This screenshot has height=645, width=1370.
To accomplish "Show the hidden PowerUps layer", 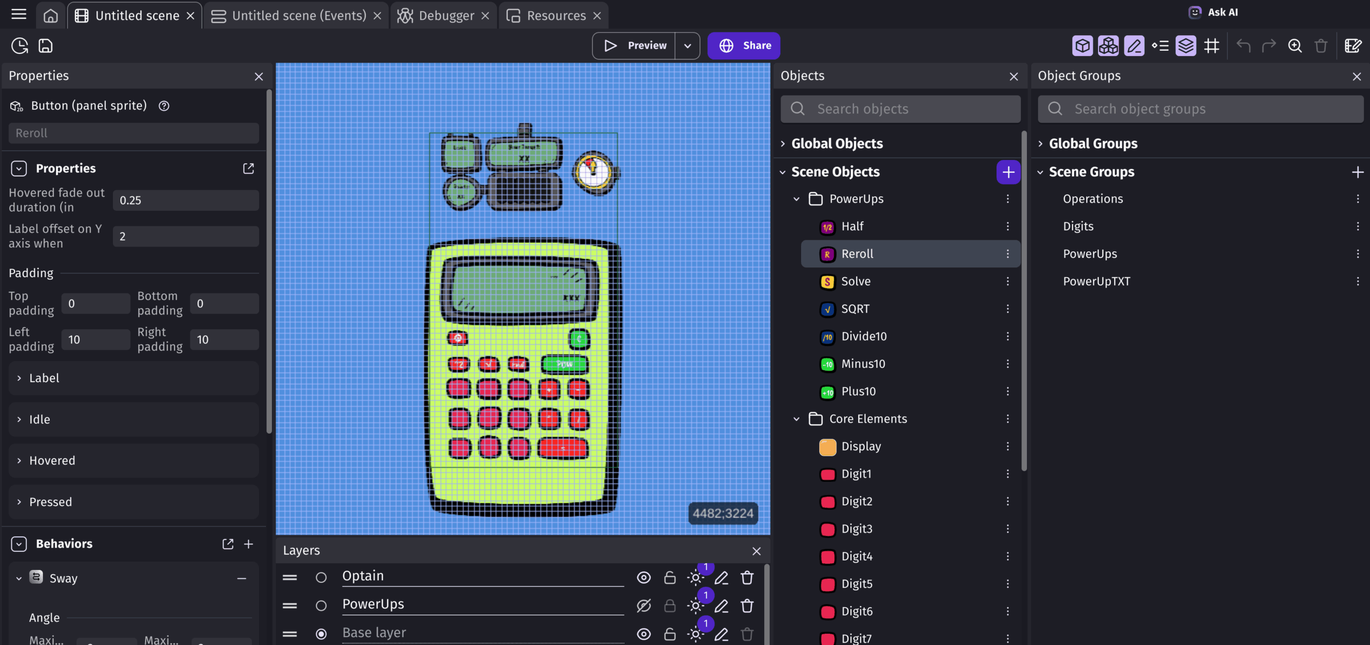I will [x=644, y=606].
